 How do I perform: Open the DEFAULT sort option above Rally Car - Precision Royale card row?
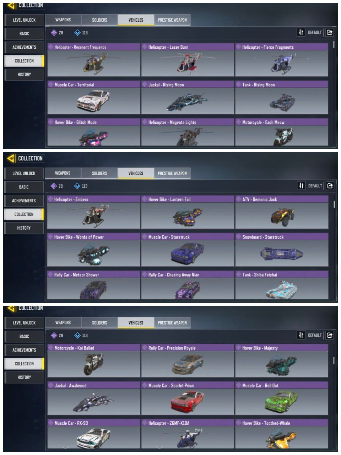(315, 335)
